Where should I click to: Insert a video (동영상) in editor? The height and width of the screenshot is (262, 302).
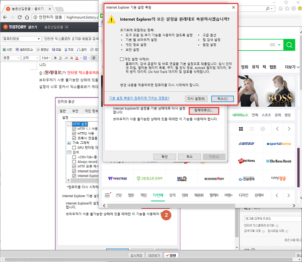(x=43, y=50)
